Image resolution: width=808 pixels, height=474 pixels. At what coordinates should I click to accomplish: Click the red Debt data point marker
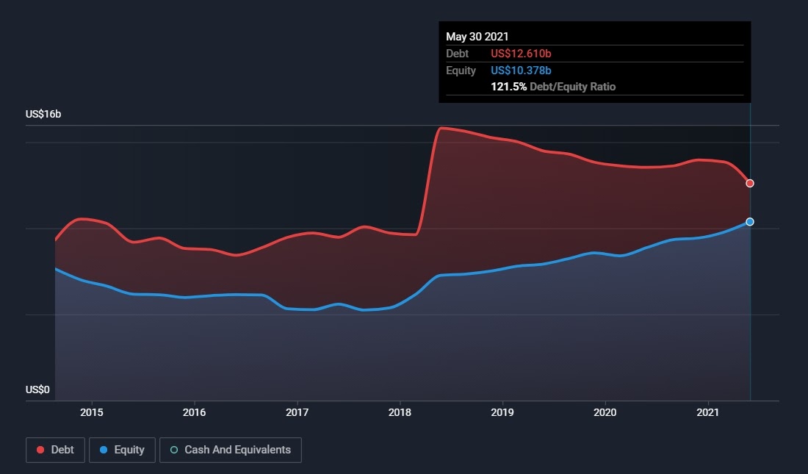pos(750,183)
